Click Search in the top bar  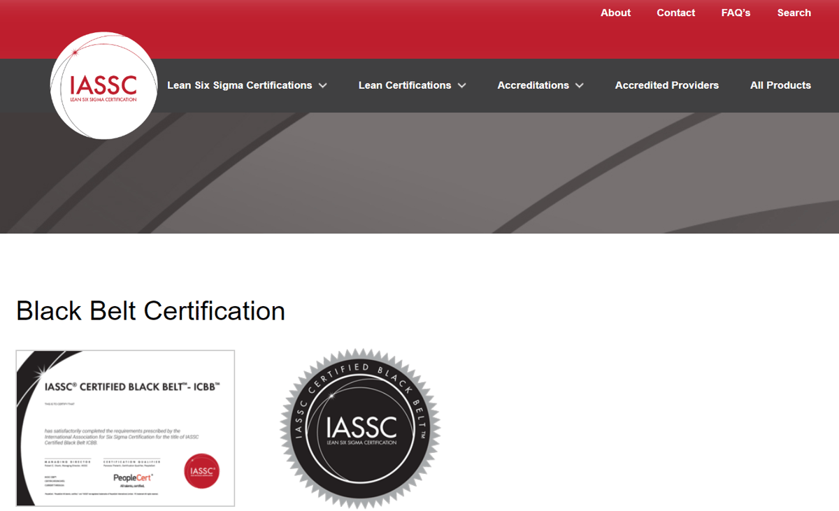794,13
